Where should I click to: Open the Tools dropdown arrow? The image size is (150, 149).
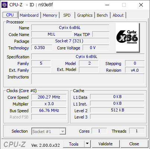tap(87, 144)
